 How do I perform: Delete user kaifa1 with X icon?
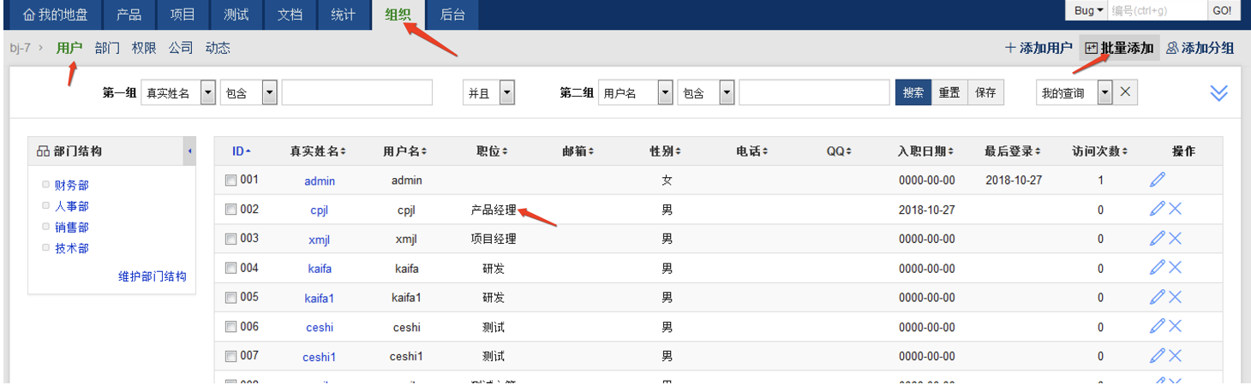[1175, 297]
